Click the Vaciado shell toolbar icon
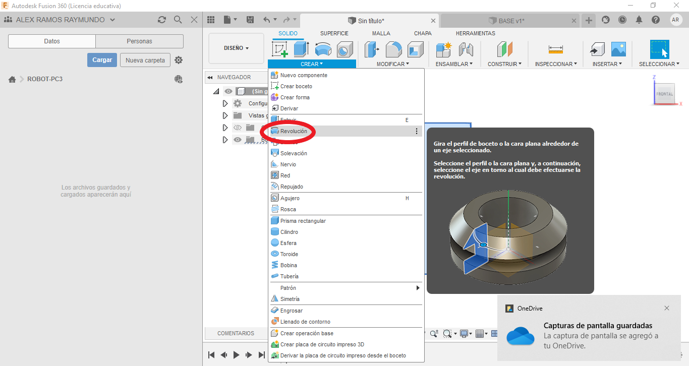Screen dimensions: 689x366 click(x=416, y=49)
